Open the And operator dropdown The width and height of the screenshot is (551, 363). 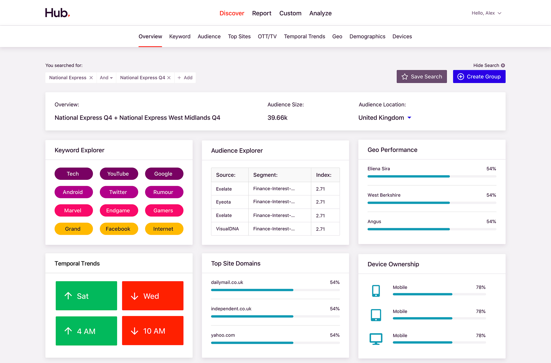click(x=106, y=78)
